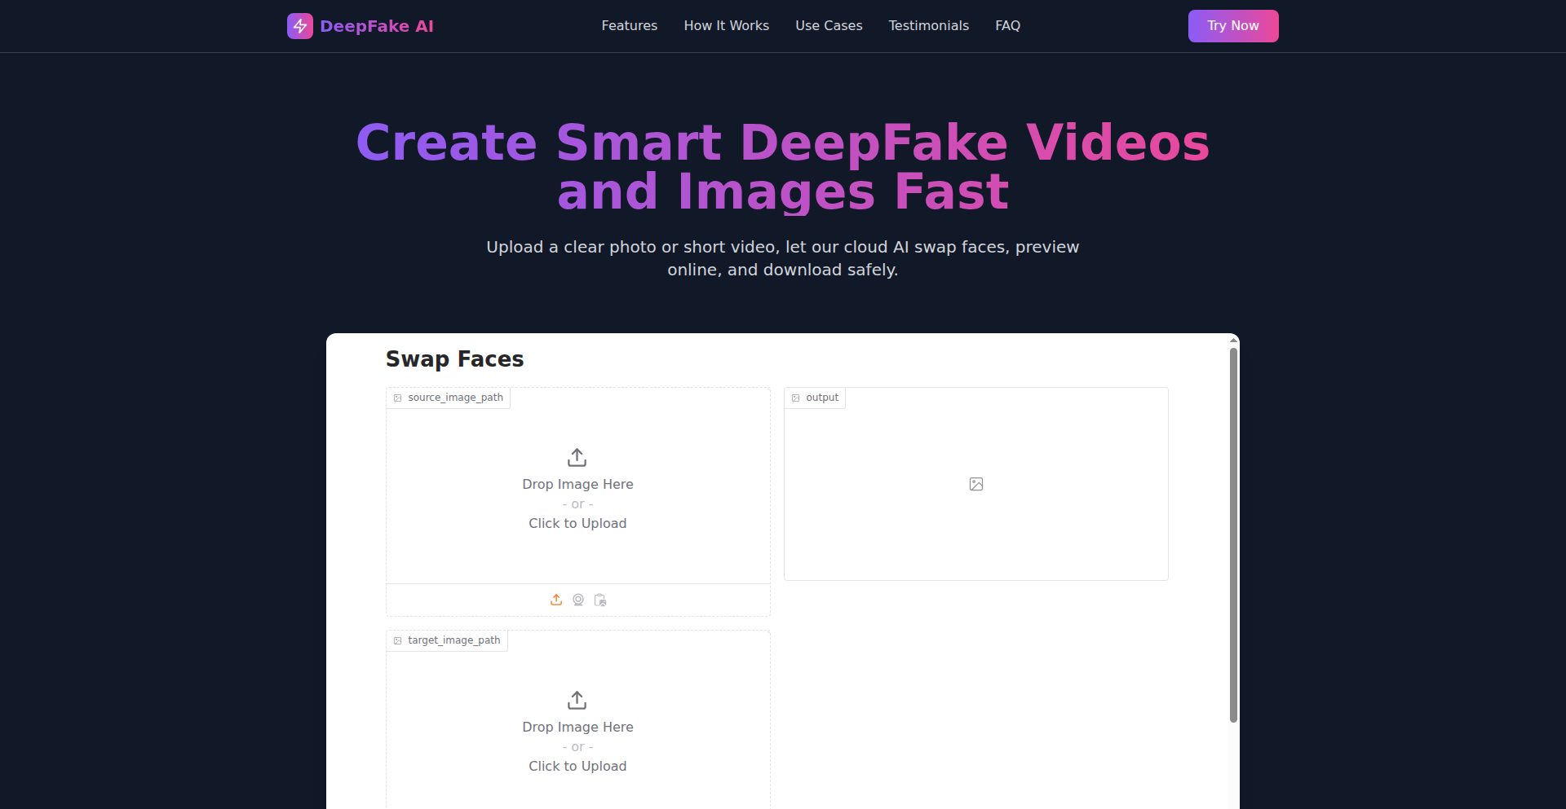Click the Swap Faces panel vertical scrollbar
The height and width of the screenshot is (809, 1566).
coord(1233,534)
